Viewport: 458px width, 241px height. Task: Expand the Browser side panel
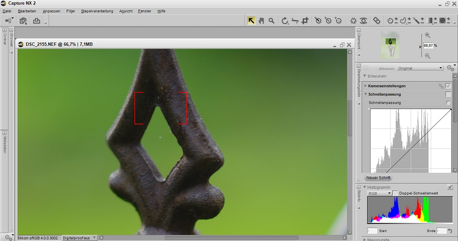pos(11,30)
